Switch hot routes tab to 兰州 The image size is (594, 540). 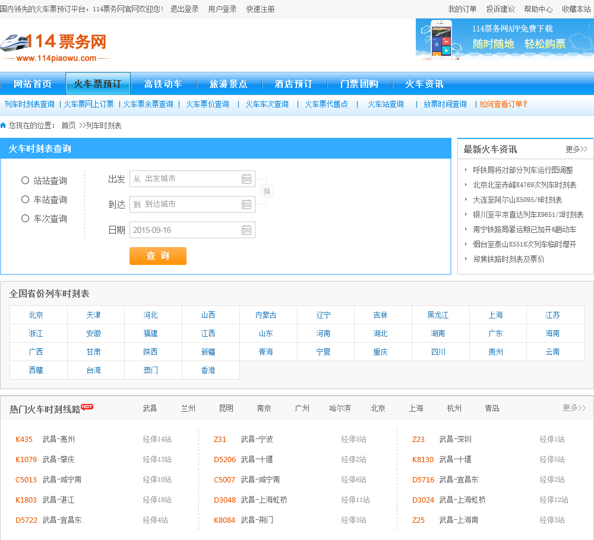188,408
